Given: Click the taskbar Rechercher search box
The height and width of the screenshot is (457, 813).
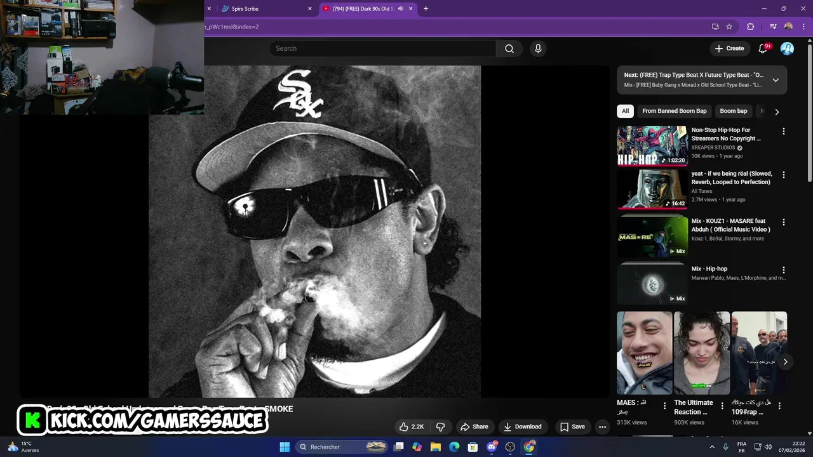Looking at the screenshot, I should (342, 447).
